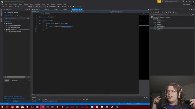The image size is (195, 109).
Task: Open the Project menu
Action: point(15,4)
